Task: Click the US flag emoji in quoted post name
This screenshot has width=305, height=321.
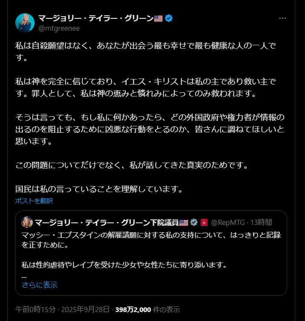Action: 183,222
